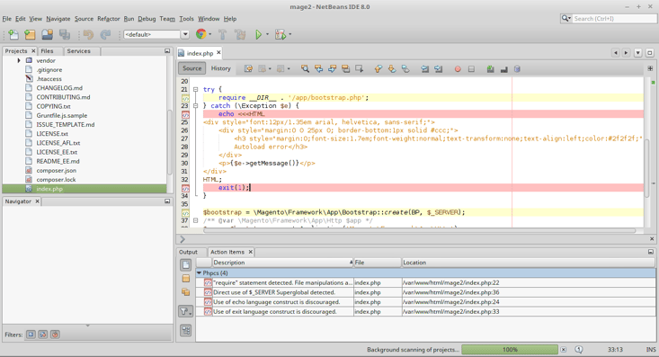
Task: Select the Source view button
Action: (192, 68)
